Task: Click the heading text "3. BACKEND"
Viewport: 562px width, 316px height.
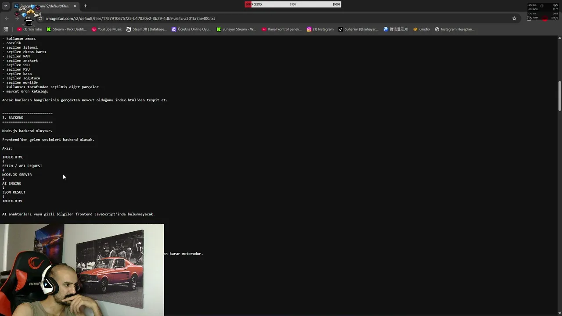Action: 13,118
